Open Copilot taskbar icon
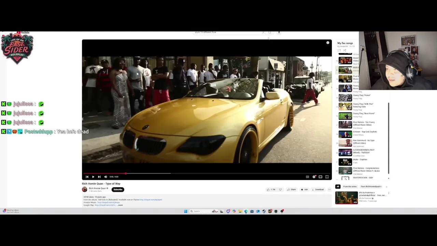This screenshot has width=437, height=246. (234, 211)
